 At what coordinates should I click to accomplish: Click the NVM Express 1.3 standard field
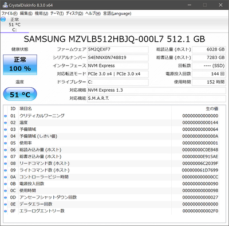pos(156,90)
